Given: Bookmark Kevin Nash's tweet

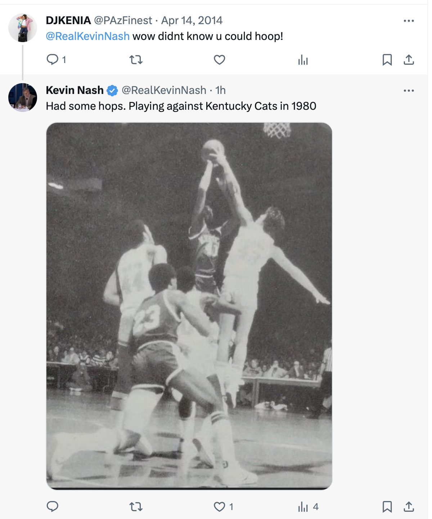Looking at the screenshot, I should click(387, 507).
